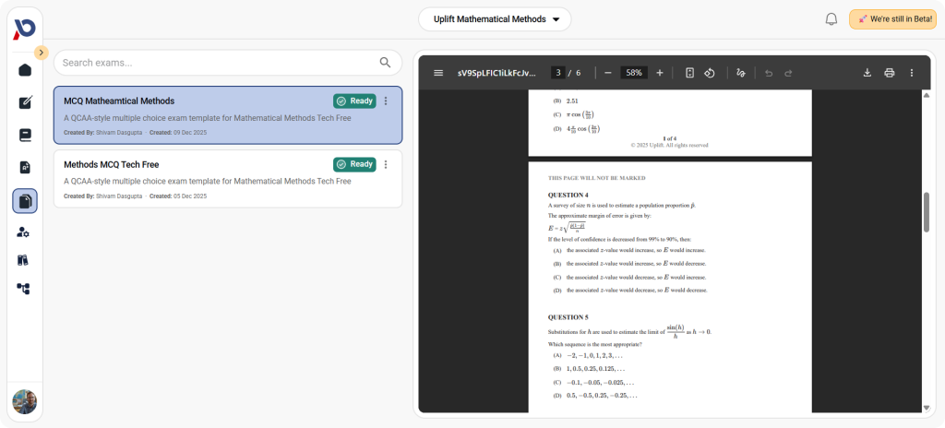Select the PDF draw annotation tool
Image resolution: width=945 pixels, height=428 pixels.
[741, 73]
